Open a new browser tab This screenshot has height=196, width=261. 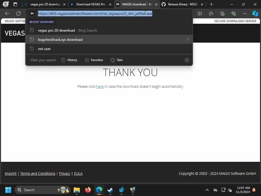click(x=211, y=4)
